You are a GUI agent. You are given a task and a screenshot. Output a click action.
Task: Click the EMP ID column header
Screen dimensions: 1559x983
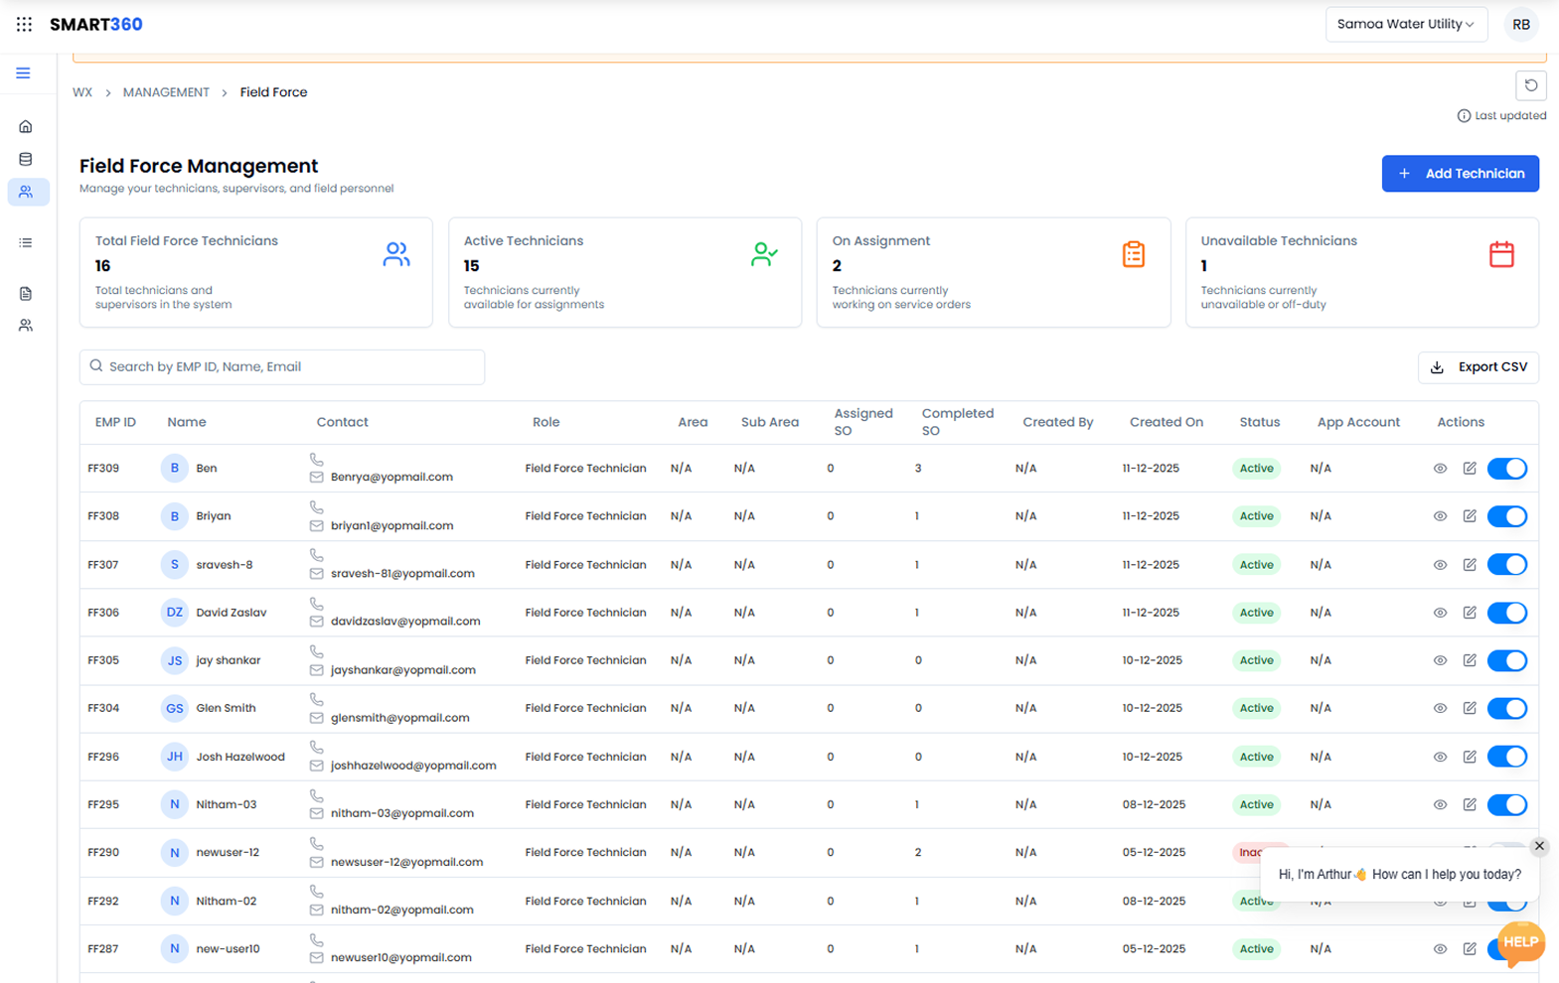tap(115, 422)
